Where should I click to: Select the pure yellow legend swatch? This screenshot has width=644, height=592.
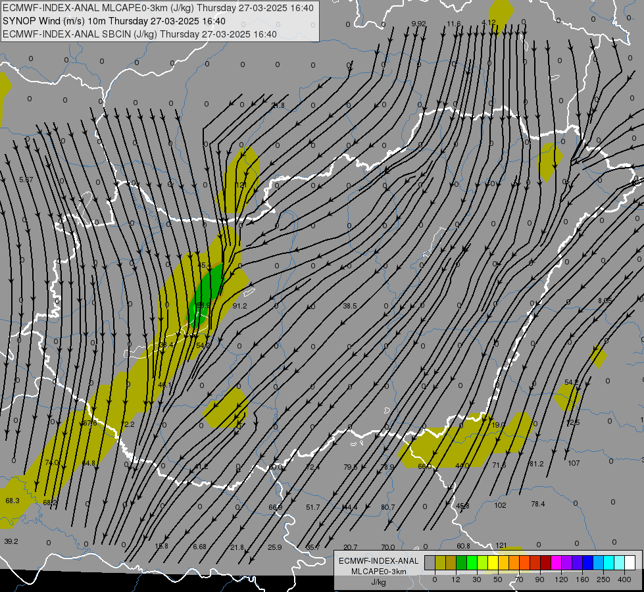pos(493,562)
